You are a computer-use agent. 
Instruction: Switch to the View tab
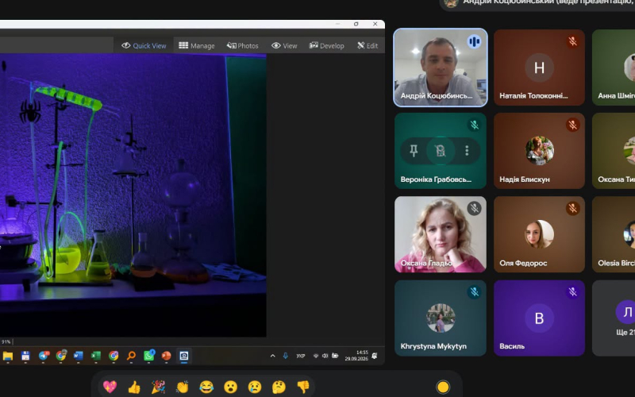(284, 45)
